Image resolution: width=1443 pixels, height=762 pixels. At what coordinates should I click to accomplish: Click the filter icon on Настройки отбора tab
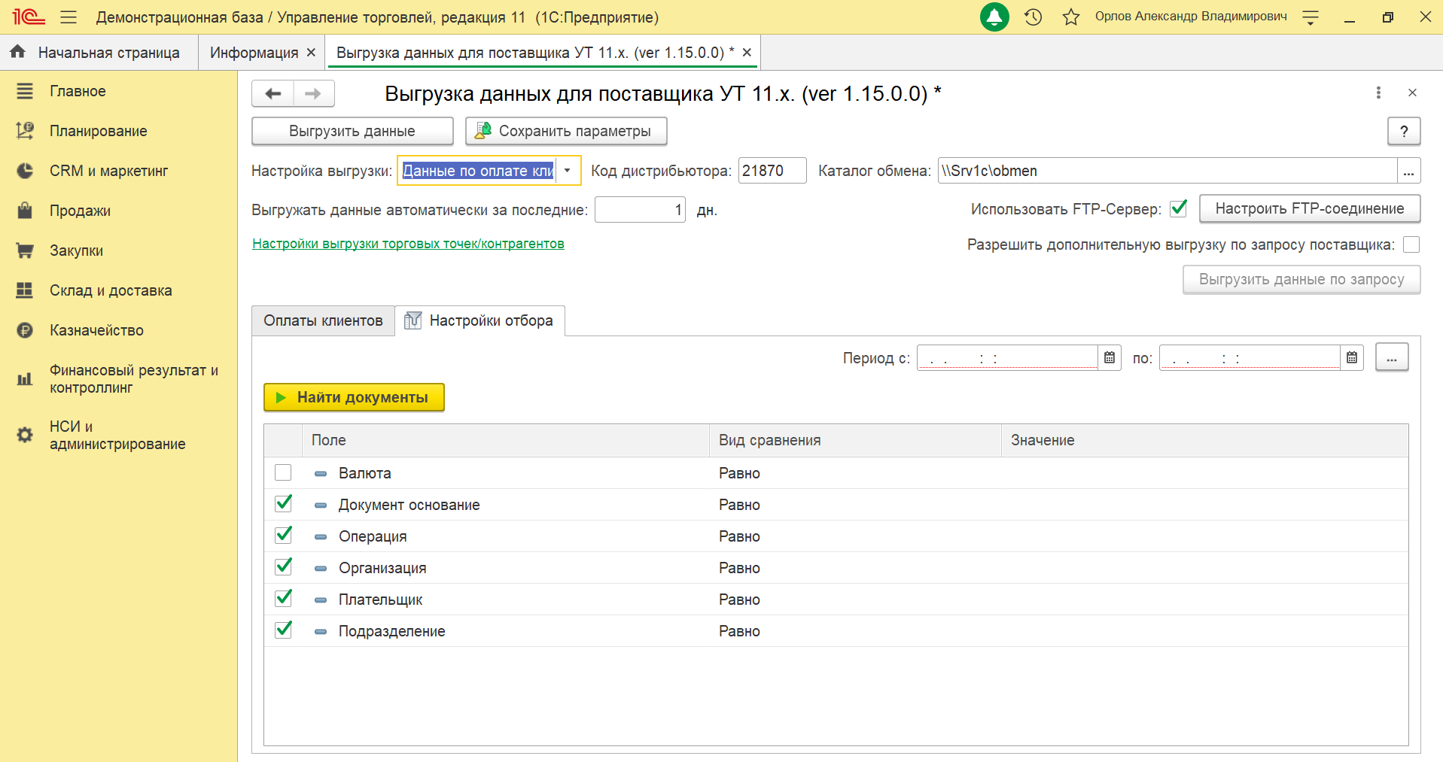(x=413, y=320)
